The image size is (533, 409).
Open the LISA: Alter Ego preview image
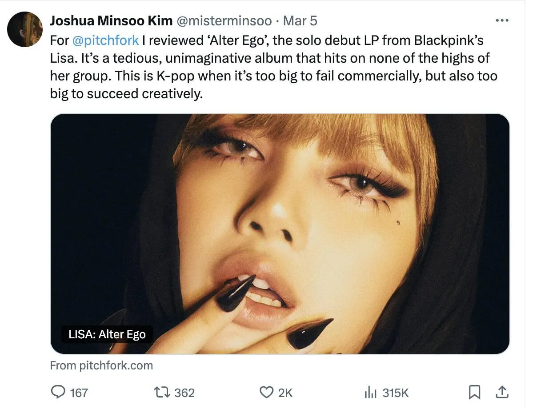click(x=280, y=233)
